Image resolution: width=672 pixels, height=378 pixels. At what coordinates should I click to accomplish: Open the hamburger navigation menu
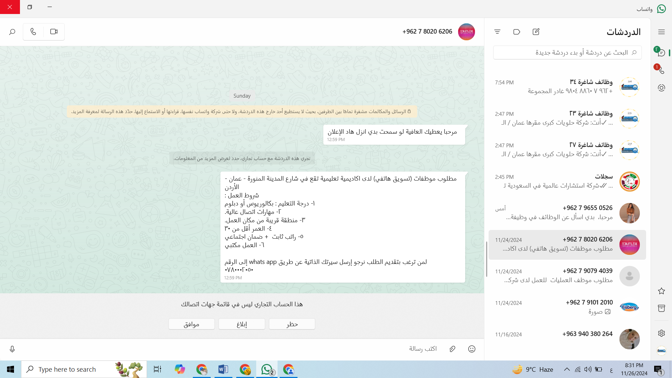click(x=661, y=32)
